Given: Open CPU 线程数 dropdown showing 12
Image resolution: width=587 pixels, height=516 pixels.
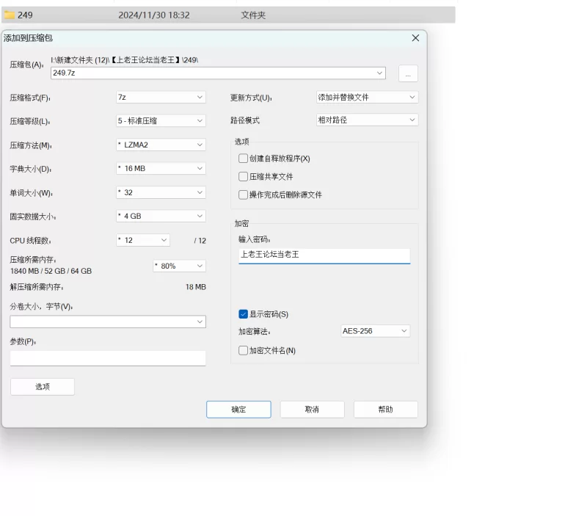Looking at the screenshot, I should coord(143,240).
